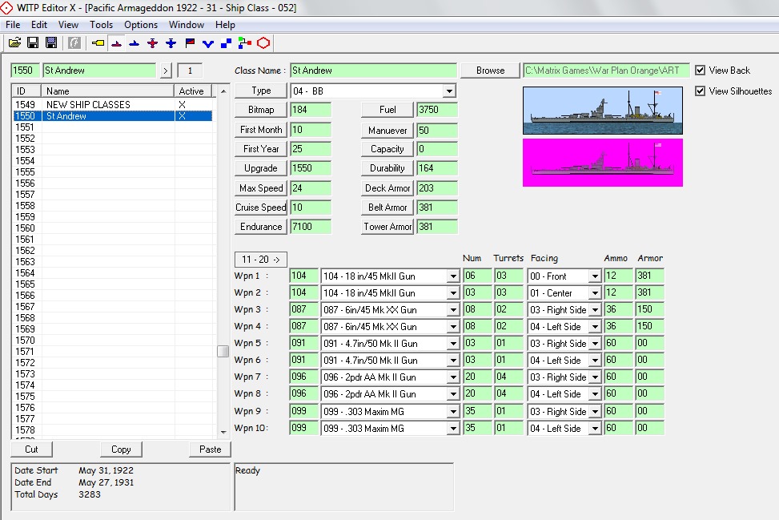Toggle the View Back checkbox
Screen dimensions: 779x520
coord(700,70)
